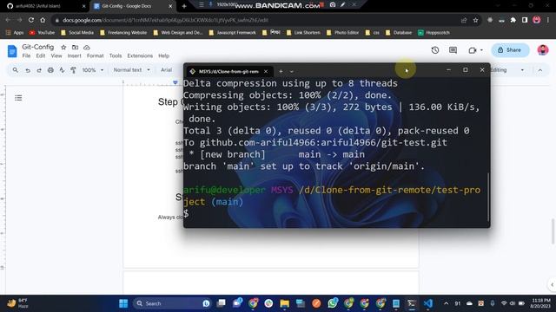Open File Explorer from taskbar
This screenshot has width=556, height=312.
[284, 303]
